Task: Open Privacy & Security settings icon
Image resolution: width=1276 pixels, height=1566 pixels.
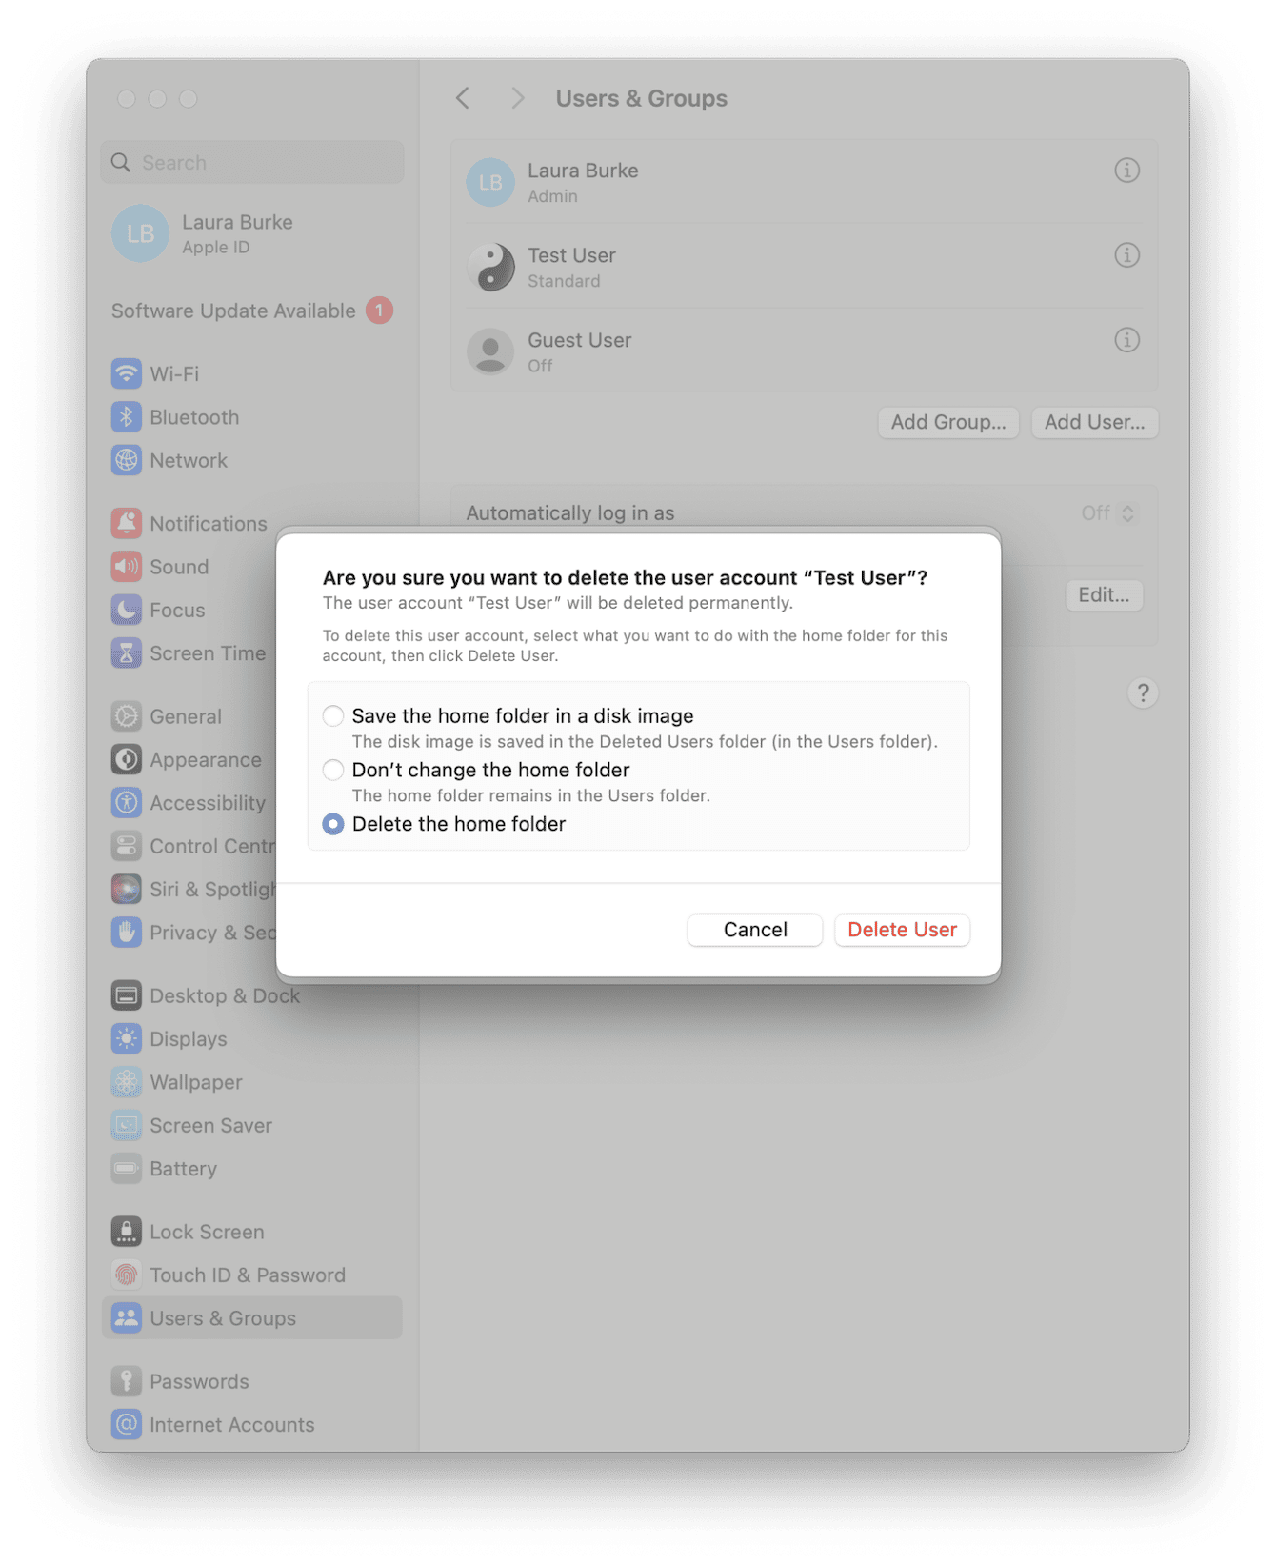Action: tap(127, 933)
